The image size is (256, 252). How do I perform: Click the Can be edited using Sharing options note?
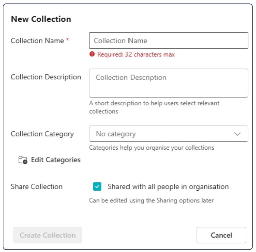151,200
